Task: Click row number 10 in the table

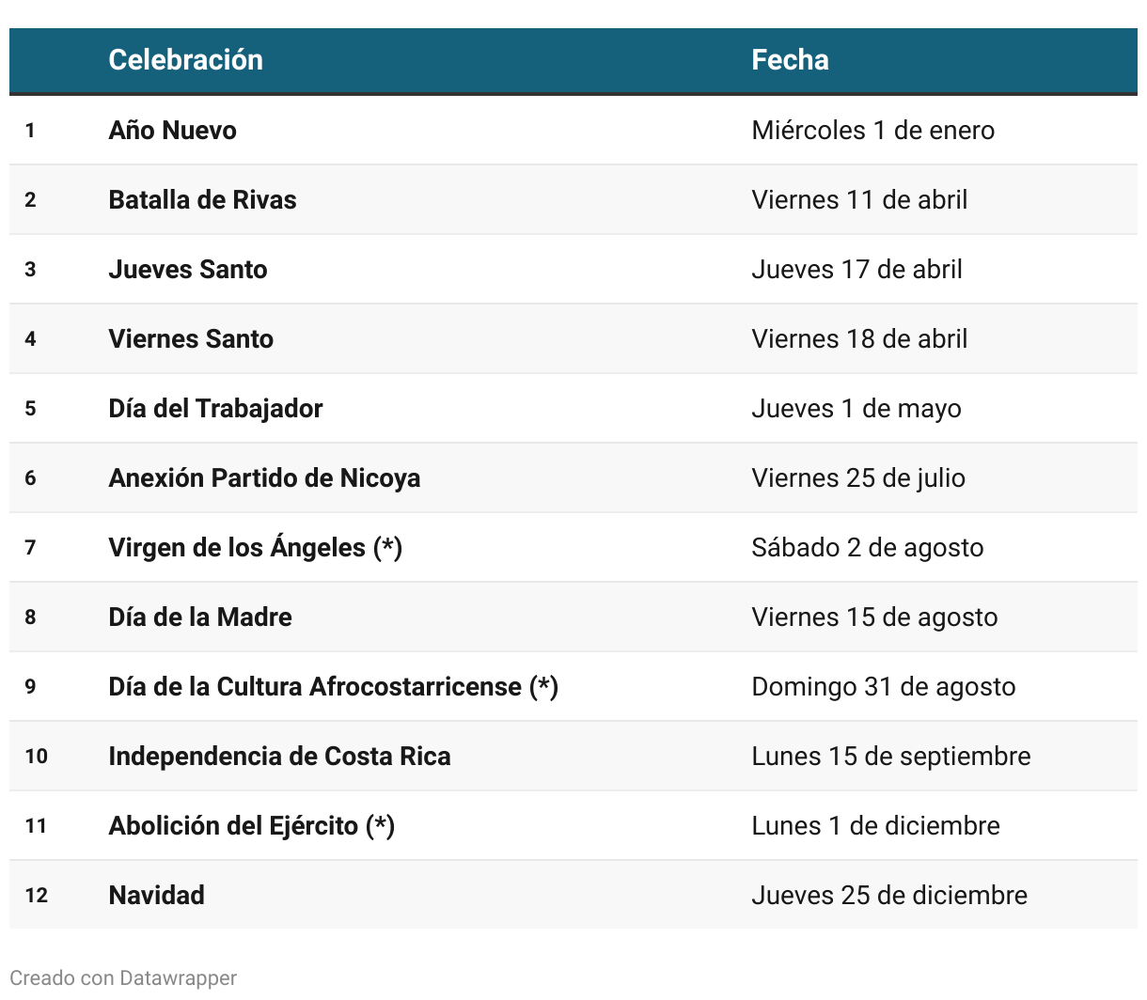Action: (37, 757)
